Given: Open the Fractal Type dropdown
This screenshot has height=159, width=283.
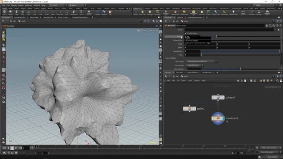Looking at the screenshot, I should pos(195,65).
